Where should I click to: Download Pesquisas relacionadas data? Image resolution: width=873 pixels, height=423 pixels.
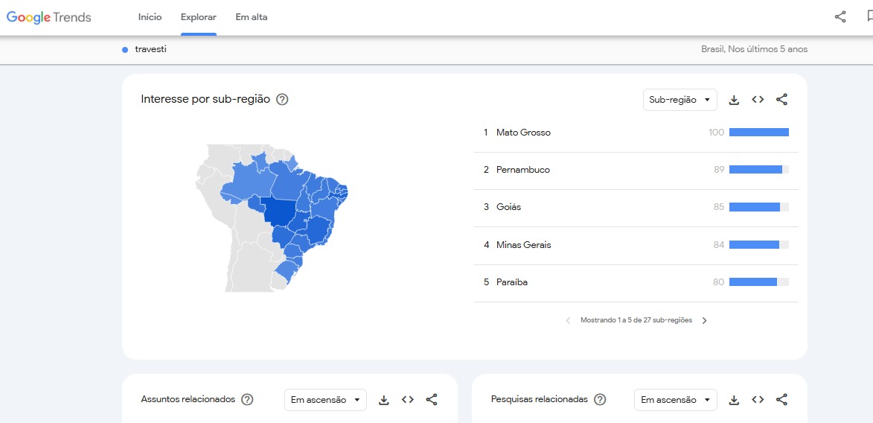pyautogui.click(x=734, y=400)
